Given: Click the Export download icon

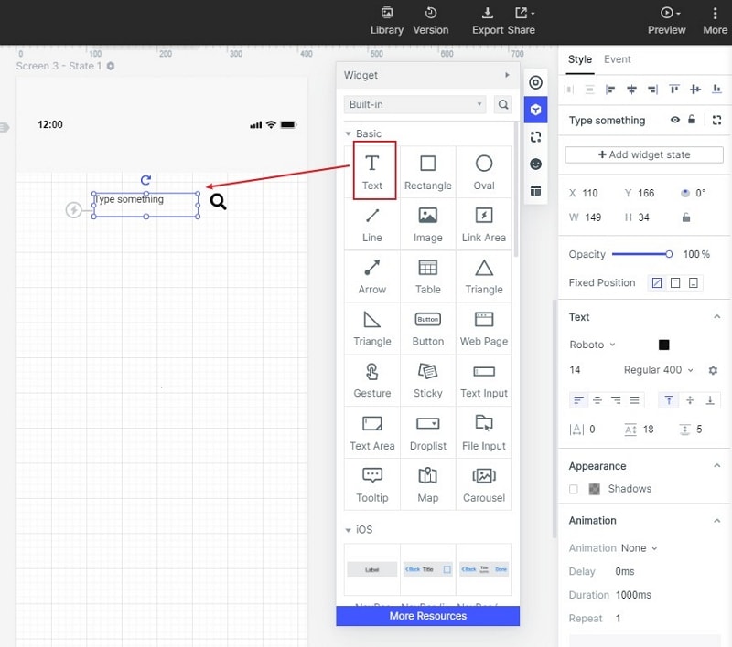Looking at the screenshot, I should (488, 13).
